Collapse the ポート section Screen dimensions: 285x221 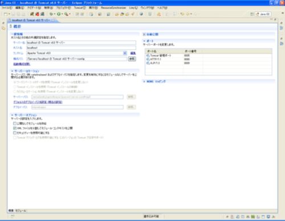[144, 41]
